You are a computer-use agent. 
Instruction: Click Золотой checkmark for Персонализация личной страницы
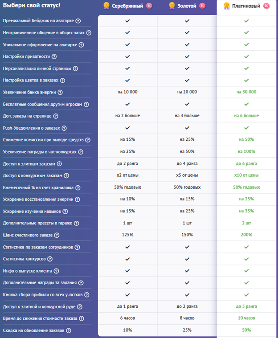pos(187,69)
